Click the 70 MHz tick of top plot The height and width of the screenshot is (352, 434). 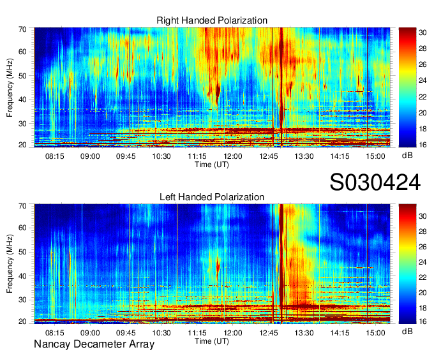click(22, 29)
